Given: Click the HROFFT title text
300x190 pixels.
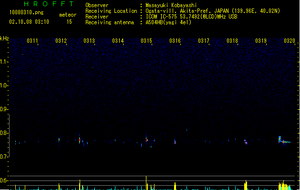Looking at the screenshot, I should 49,4.
